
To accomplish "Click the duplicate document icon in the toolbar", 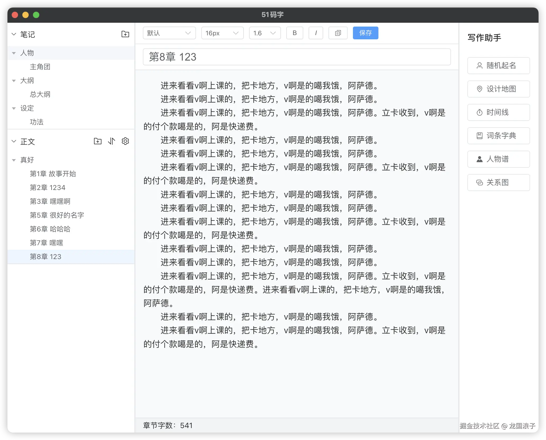I will [x=338, y=33].
